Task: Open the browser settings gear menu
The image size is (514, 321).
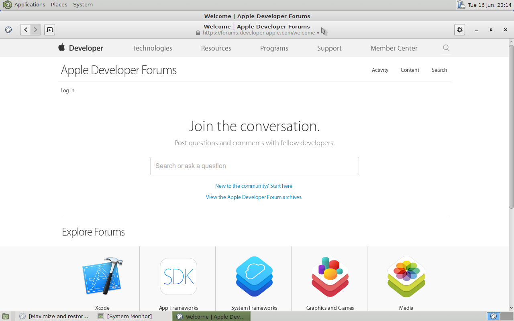Action: coord(460,30)
